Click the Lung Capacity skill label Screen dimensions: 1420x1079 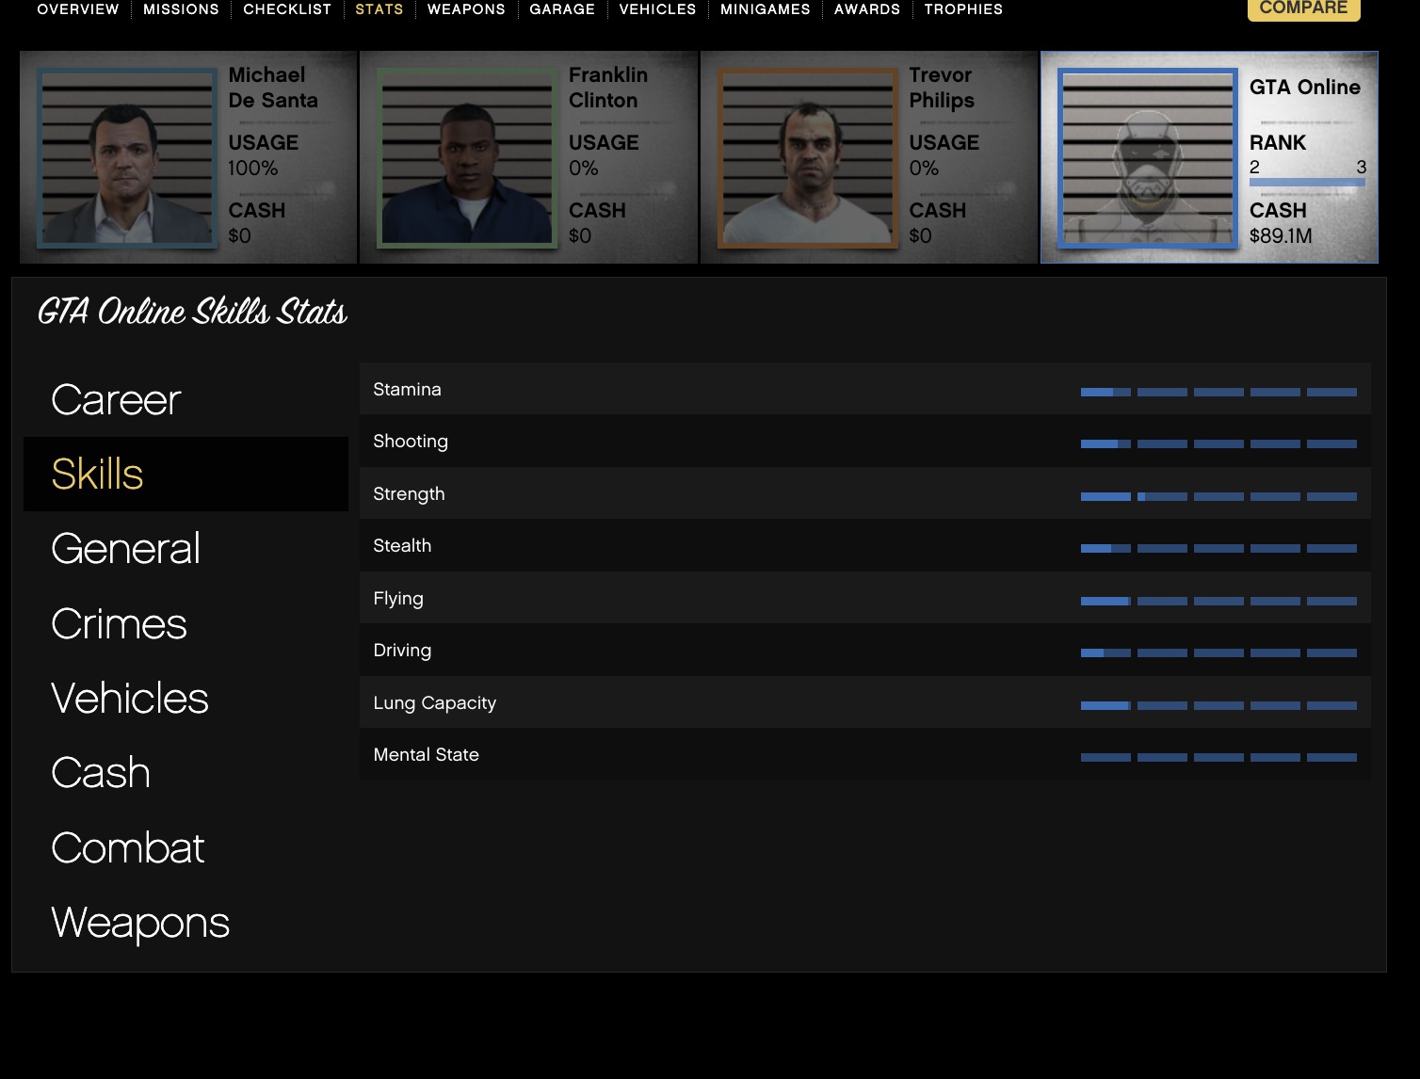pos(434,703)
